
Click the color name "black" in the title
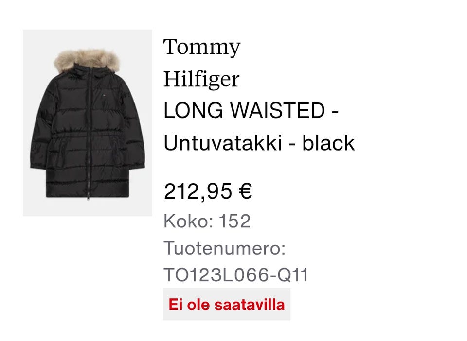click(328, 143)
